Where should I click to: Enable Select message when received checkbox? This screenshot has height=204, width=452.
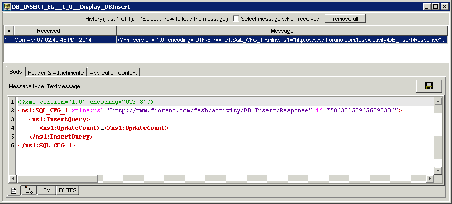coord(236,19)
